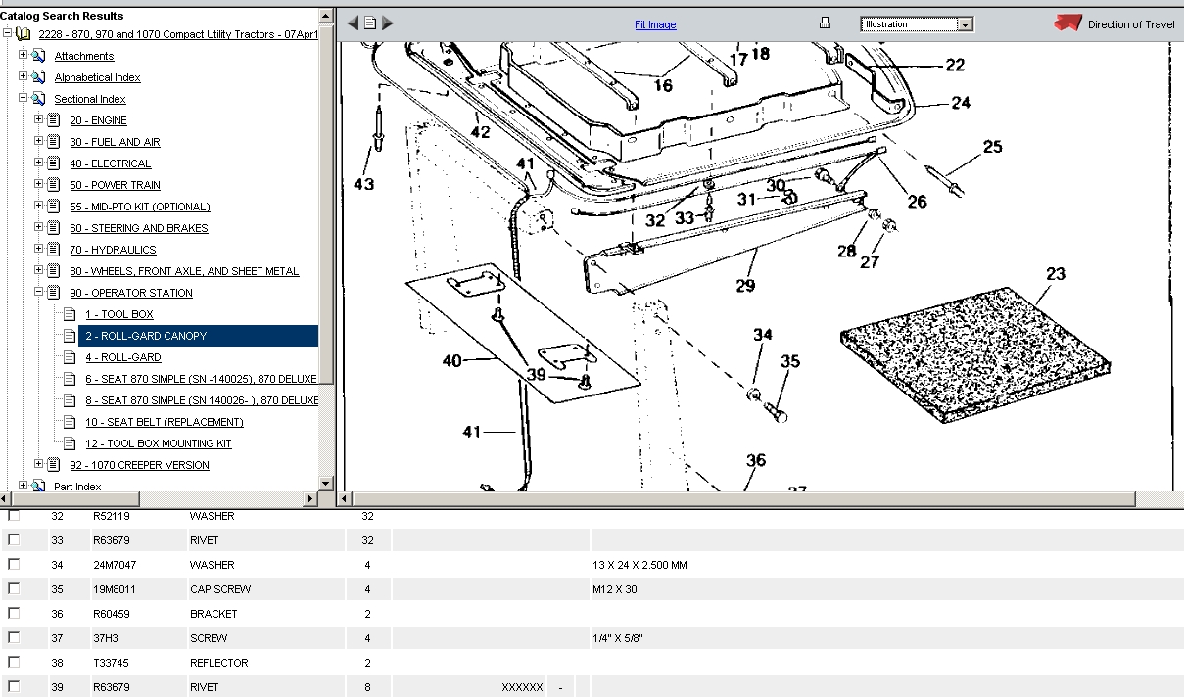Screen dimensions: 1184x697
Task: Tick the checkbox for 35 CAP SCREW
Action: 14,588
